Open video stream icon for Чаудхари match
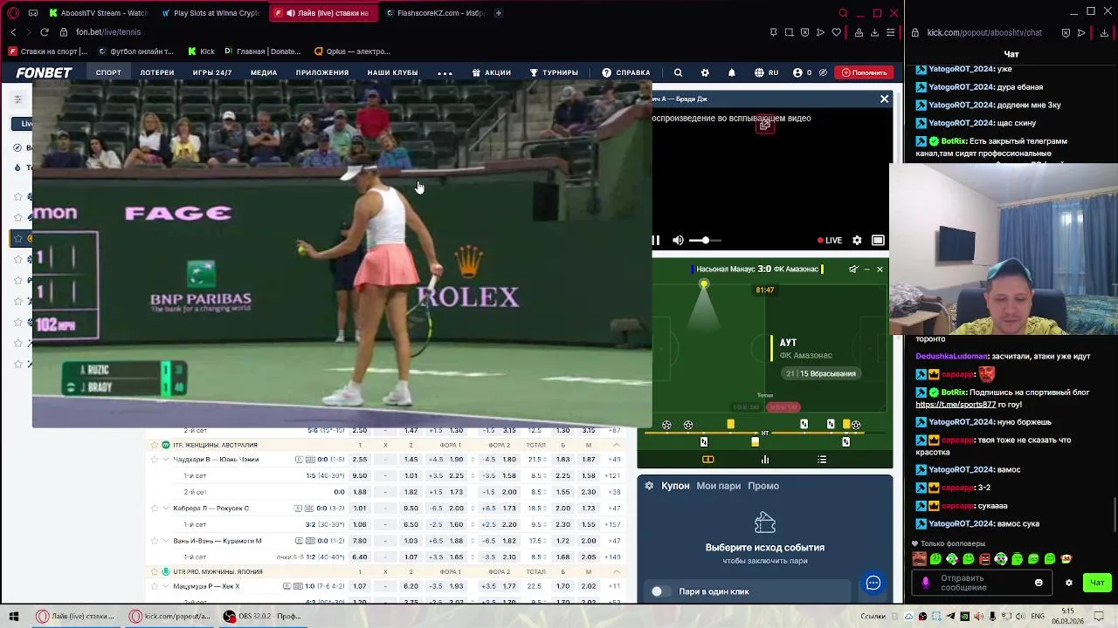The height and width of the screenshot is (628, 1118). (x=299, y=460)
